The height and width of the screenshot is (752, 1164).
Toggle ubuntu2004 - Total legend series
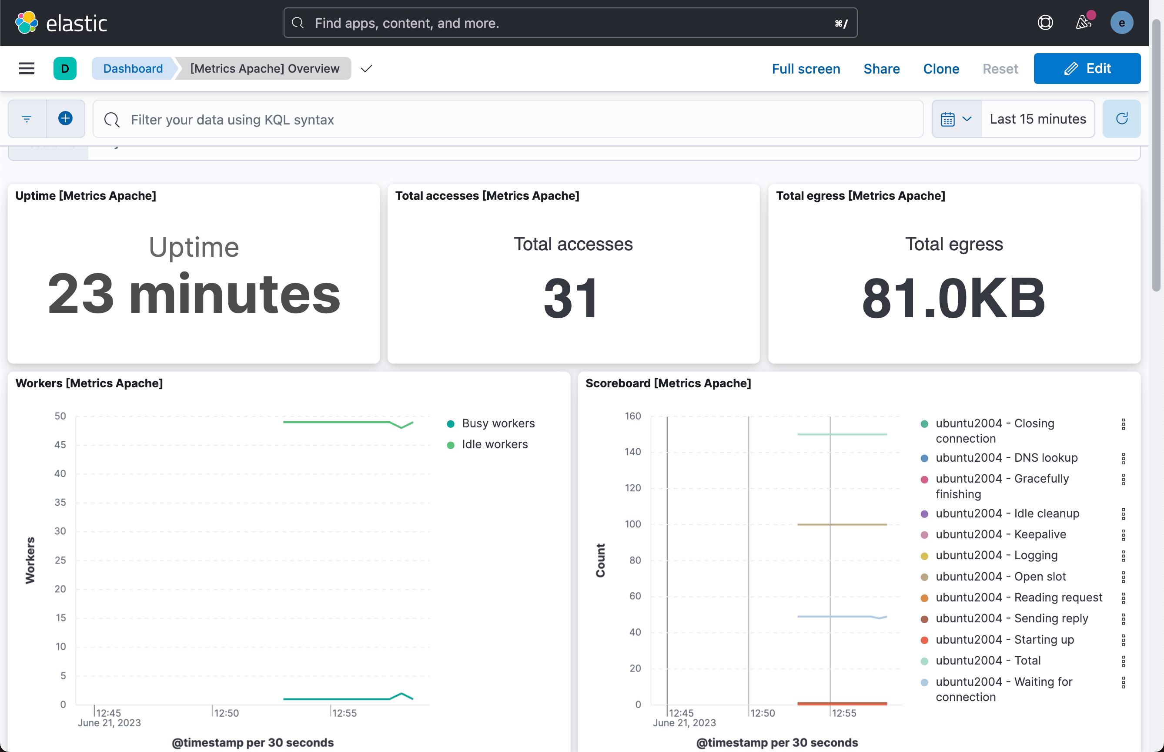[x=988, y=661]
